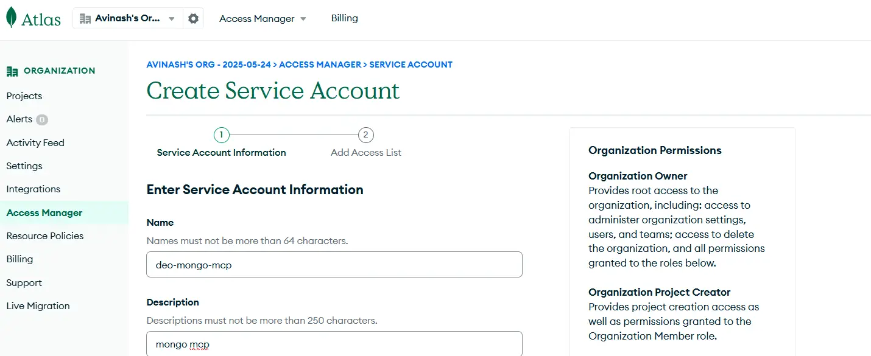The height and width of the screenshot is (356, 871).
Task: Click the Organization Project Creator heading
Action: point(660,292)
